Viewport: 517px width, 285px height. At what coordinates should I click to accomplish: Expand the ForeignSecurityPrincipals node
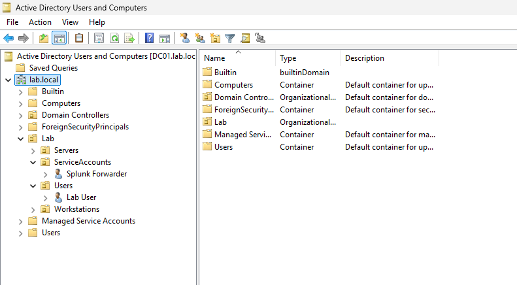(20, 127)
